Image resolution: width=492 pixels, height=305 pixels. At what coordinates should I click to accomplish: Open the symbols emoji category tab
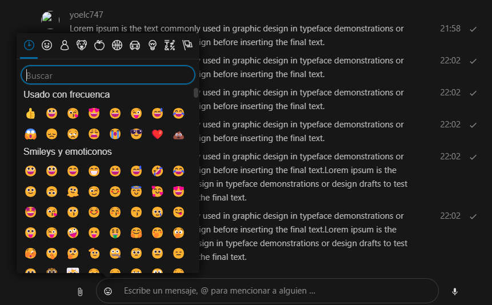click(170, 45)
